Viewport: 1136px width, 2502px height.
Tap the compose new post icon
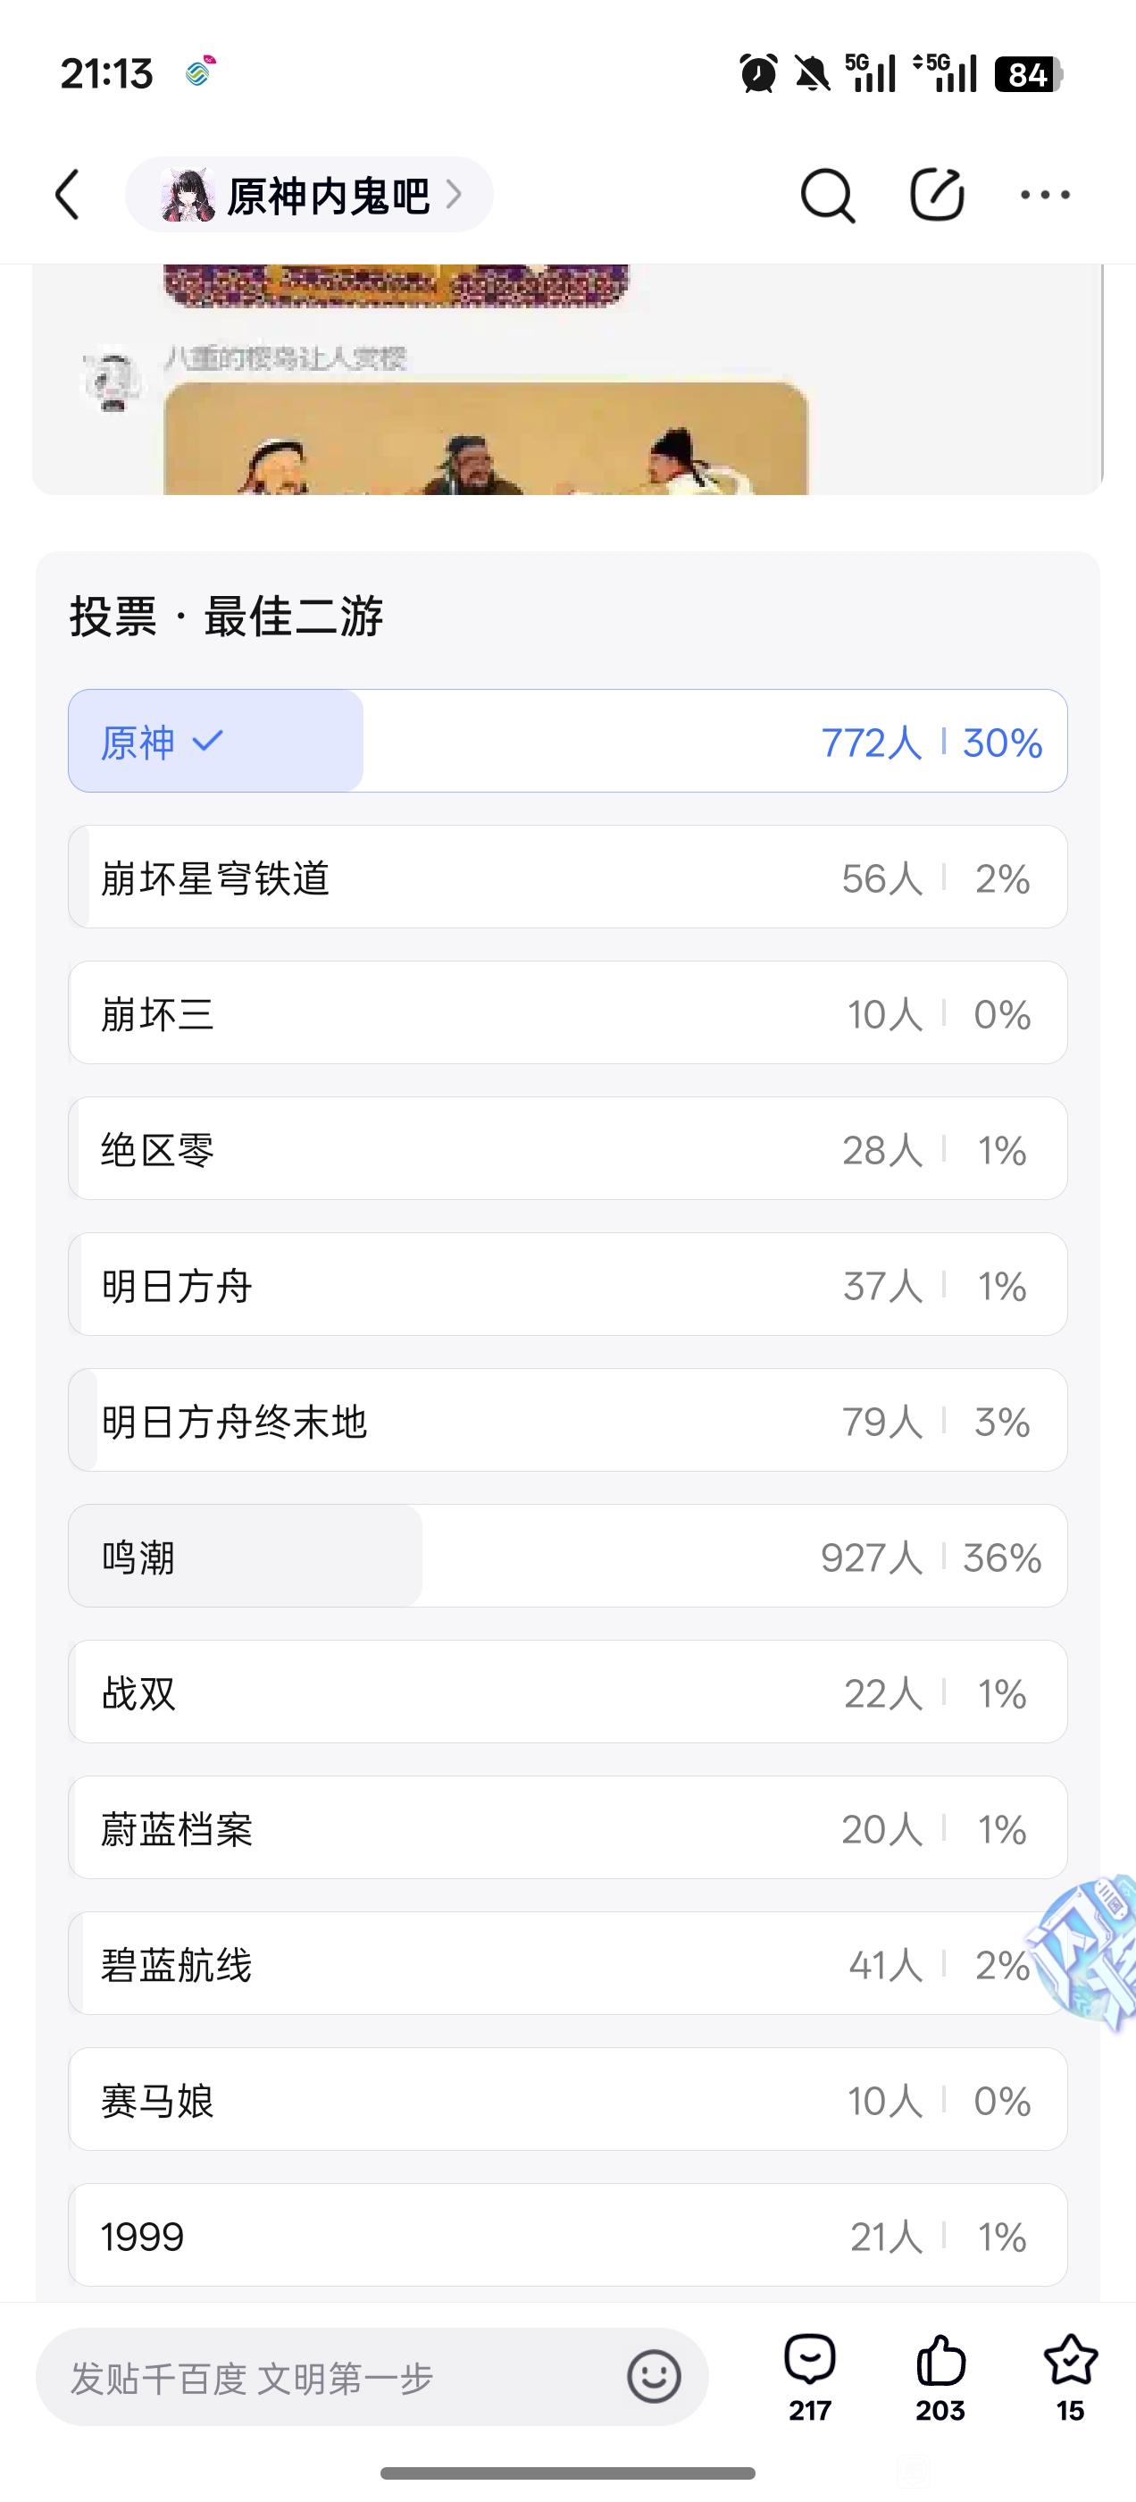(936, 194)
